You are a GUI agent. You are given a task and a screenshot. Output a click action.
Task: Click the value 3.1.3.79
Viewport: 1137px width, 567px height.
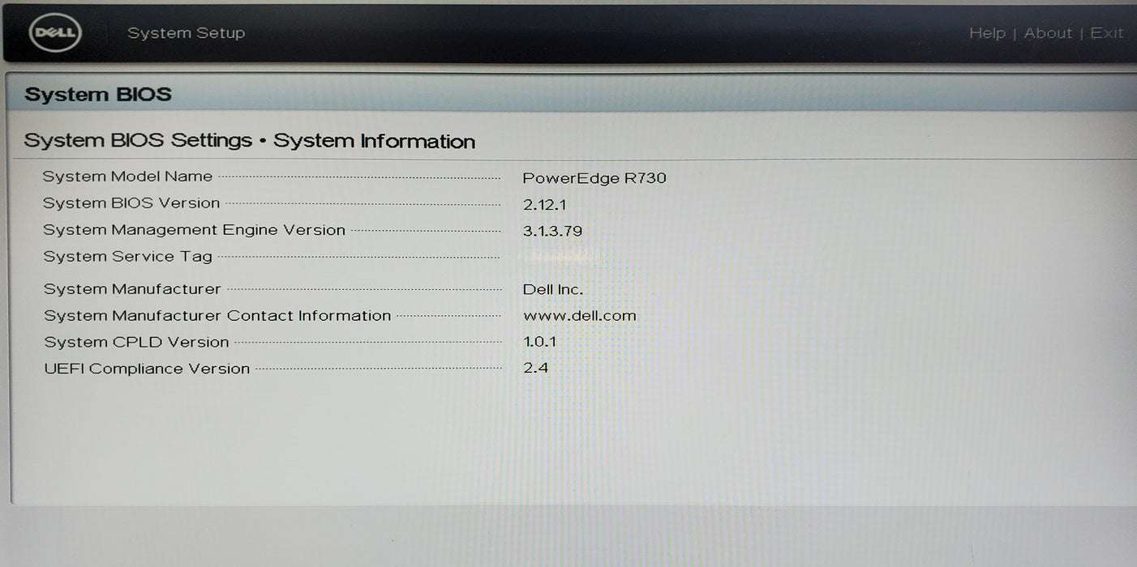(x=553, y=232)
